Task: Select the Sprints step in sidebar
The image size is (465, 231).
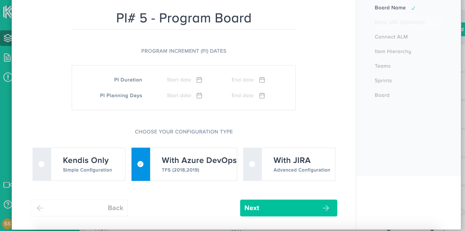Action: point(383,81)
